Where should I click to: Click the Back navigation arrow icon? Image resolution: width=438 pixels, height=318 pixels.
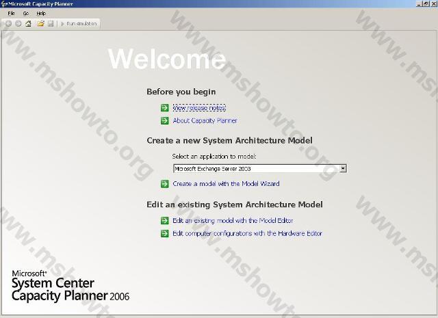tap(8, 24)
